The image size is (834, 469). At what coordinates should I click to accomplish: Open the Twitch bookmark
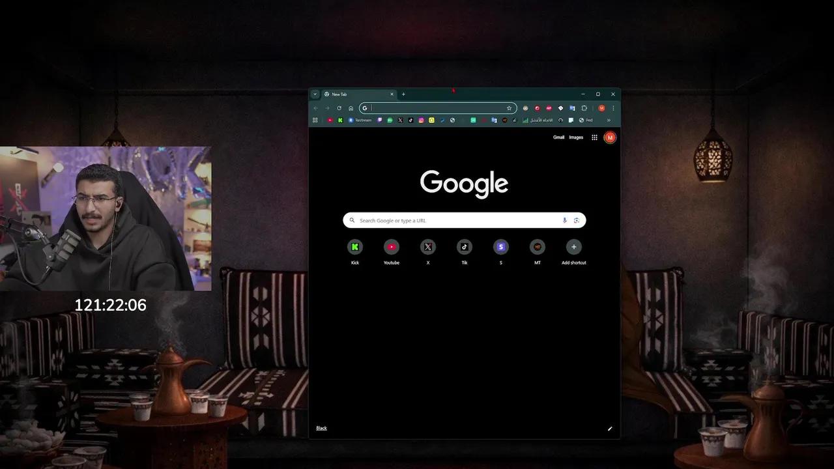coord(380,120)
